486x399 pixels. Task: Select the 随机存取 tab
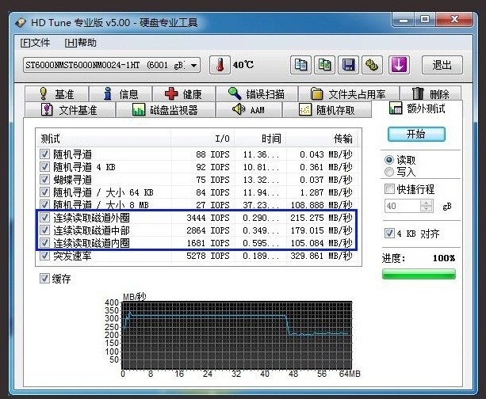pos(327,110)
